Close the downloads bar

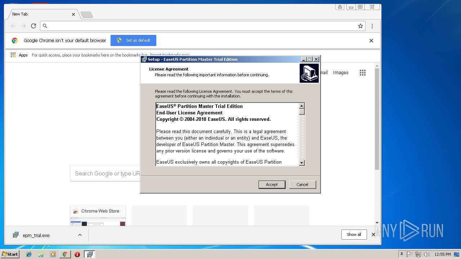pyautogui.click(x=373, y=235)
